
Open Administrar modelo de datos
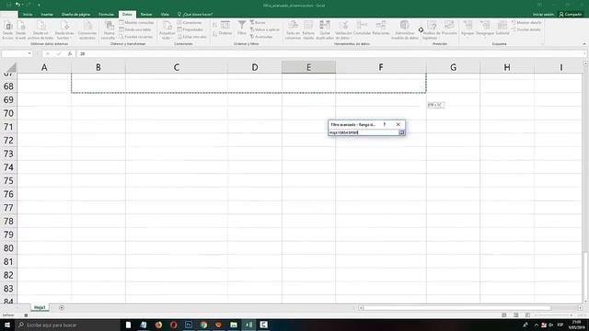405,30
